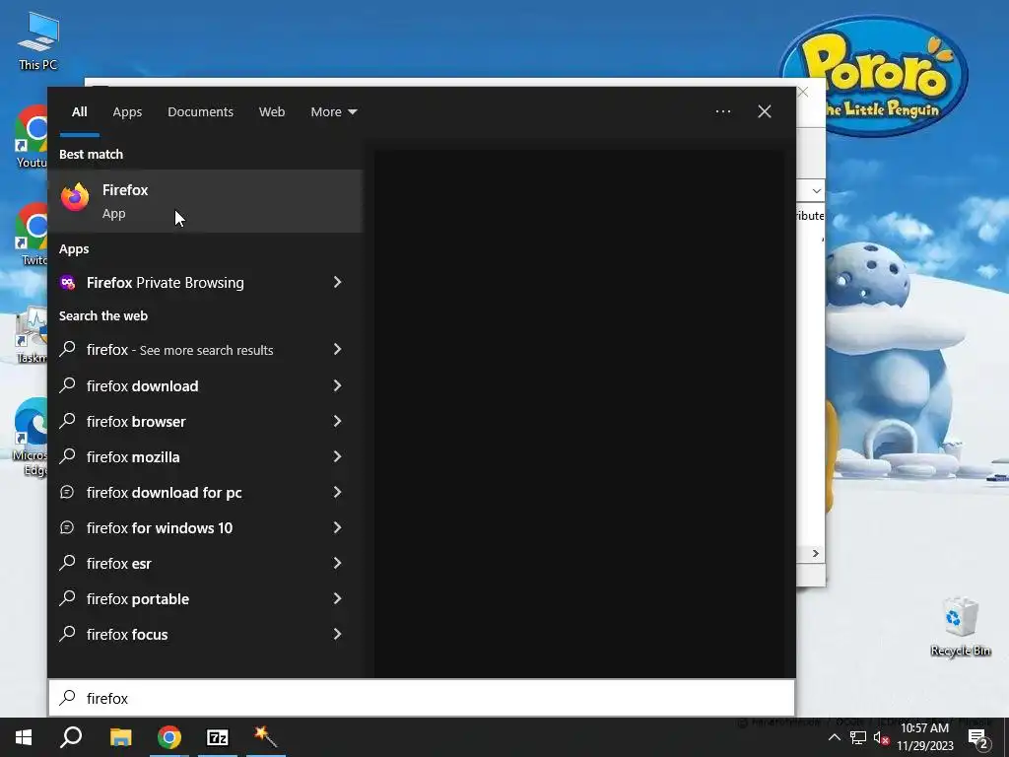Open the Firefox best match result

pyautogui.click(x=205, y=201)
